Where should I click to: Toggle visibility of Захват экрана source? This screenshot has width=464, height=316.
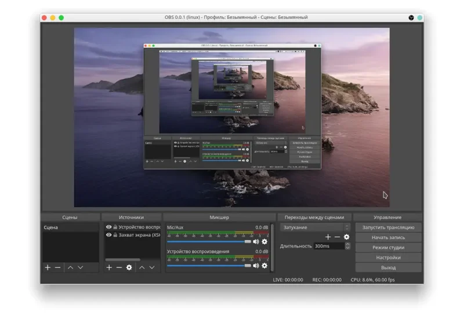point(108,235)
